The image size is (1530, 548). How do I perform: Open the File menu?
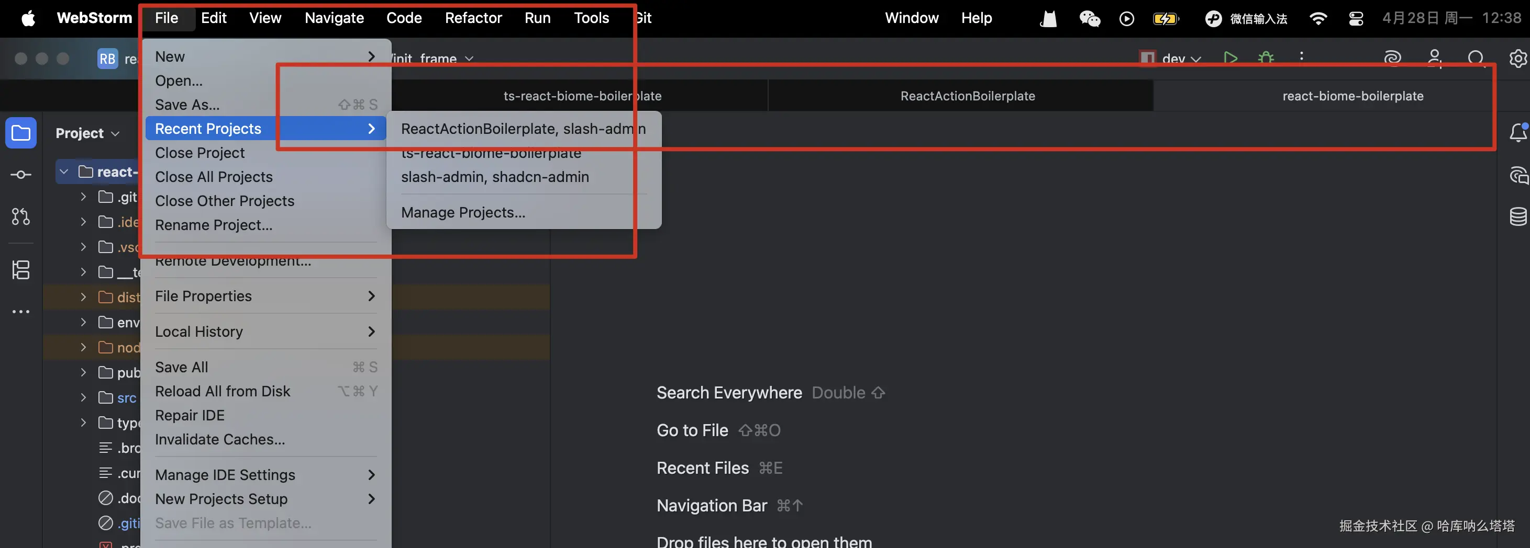point(167,18)
